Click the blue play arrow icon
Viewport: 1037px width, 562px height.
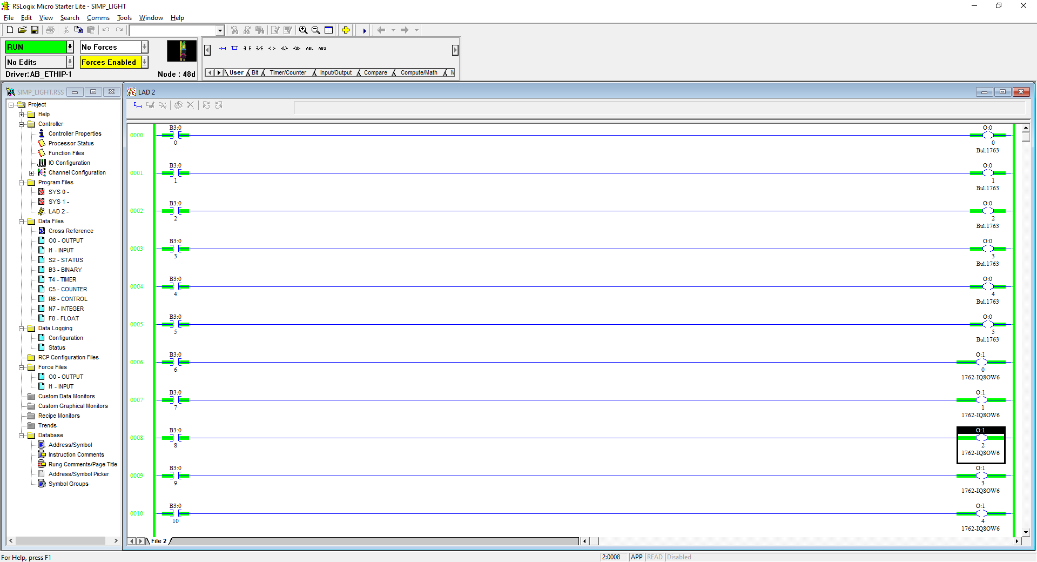(x=365, y=30)
